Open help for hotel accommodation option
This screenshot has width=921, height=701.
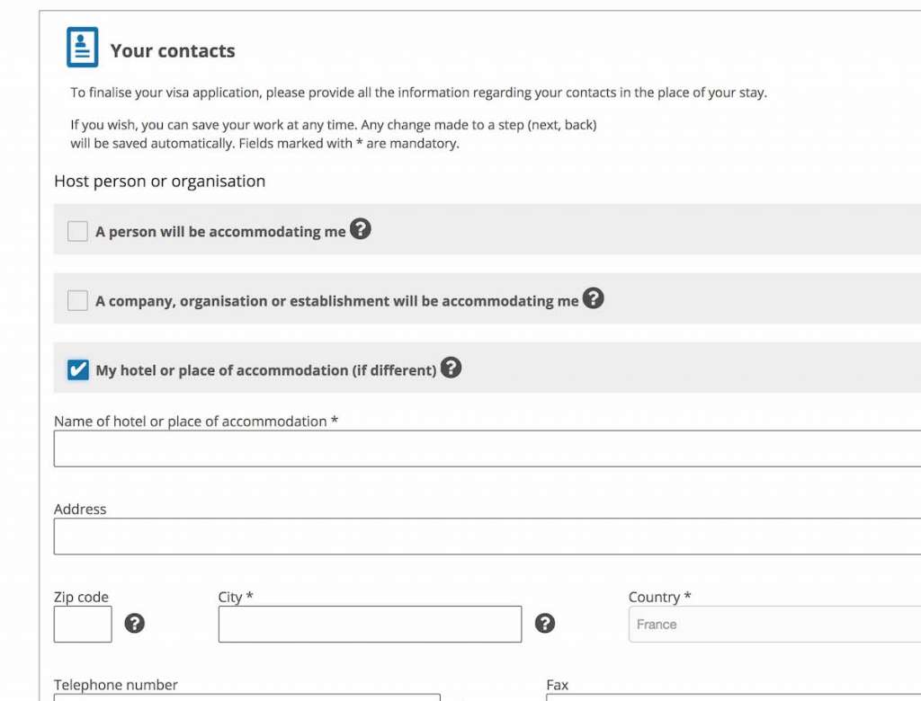pyautogui.click(x=451, y=368)
